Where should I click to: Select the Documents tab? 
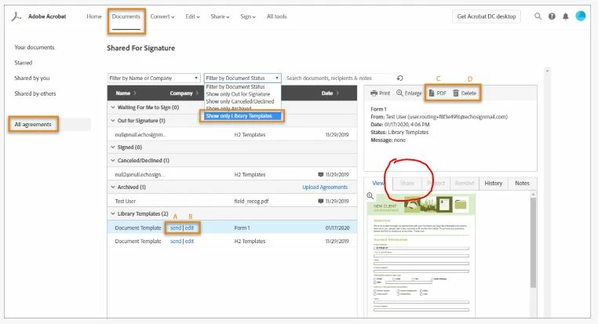(x=126, y=16)
